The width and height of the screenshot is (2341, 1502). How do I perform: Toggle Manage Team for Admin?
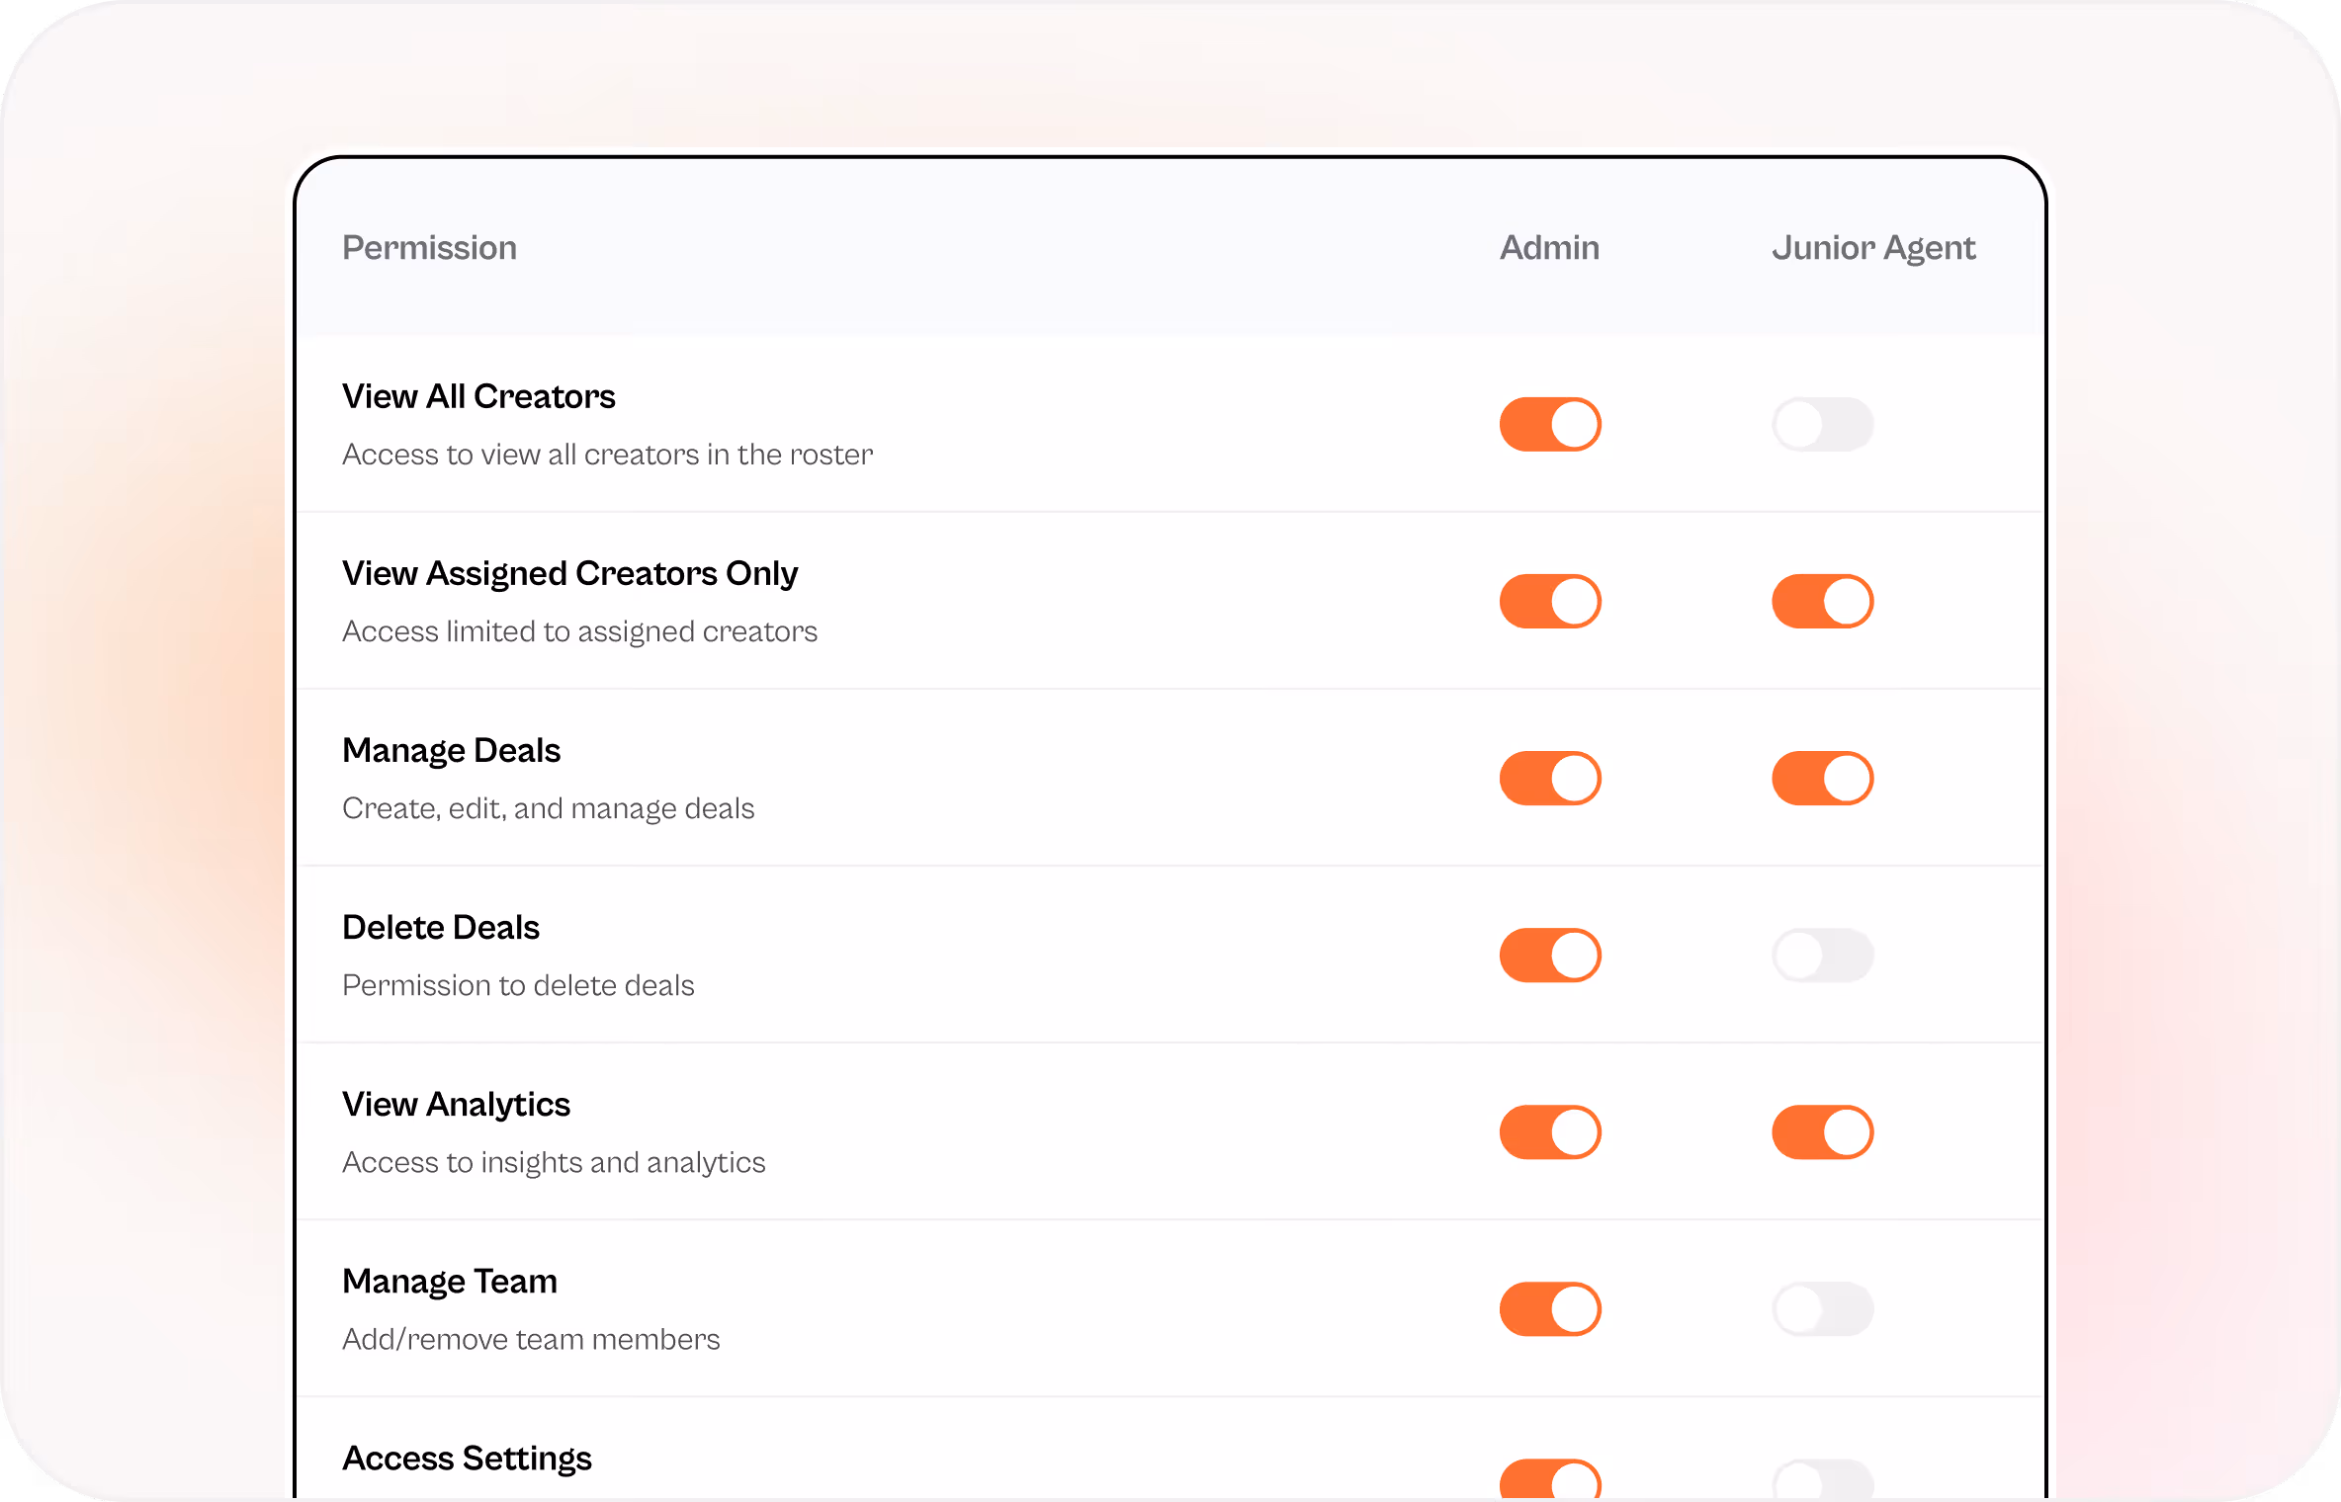1550,1308
